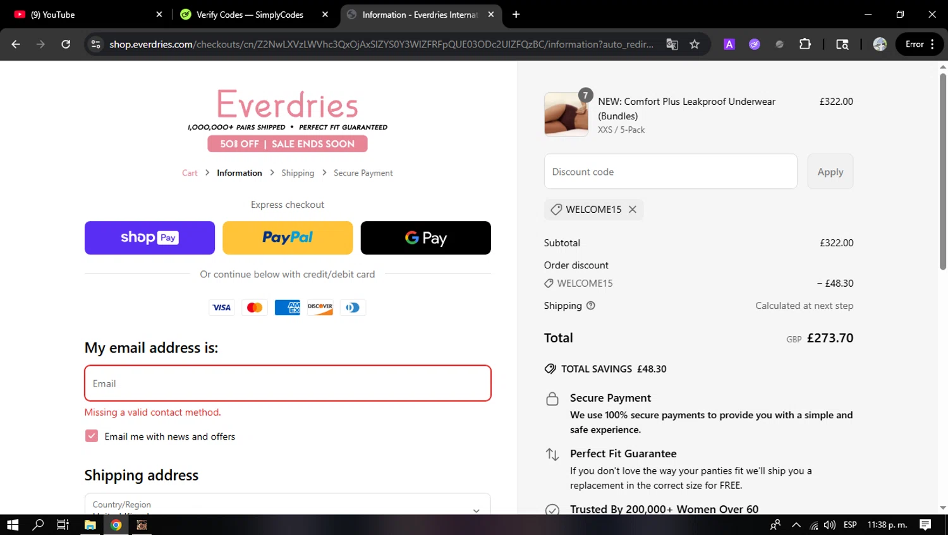Image resolution: width=948 pixels, height=535 pixels.
Task: Toggle 'Email me with news and offers'
Action: (x=92, y=436)
